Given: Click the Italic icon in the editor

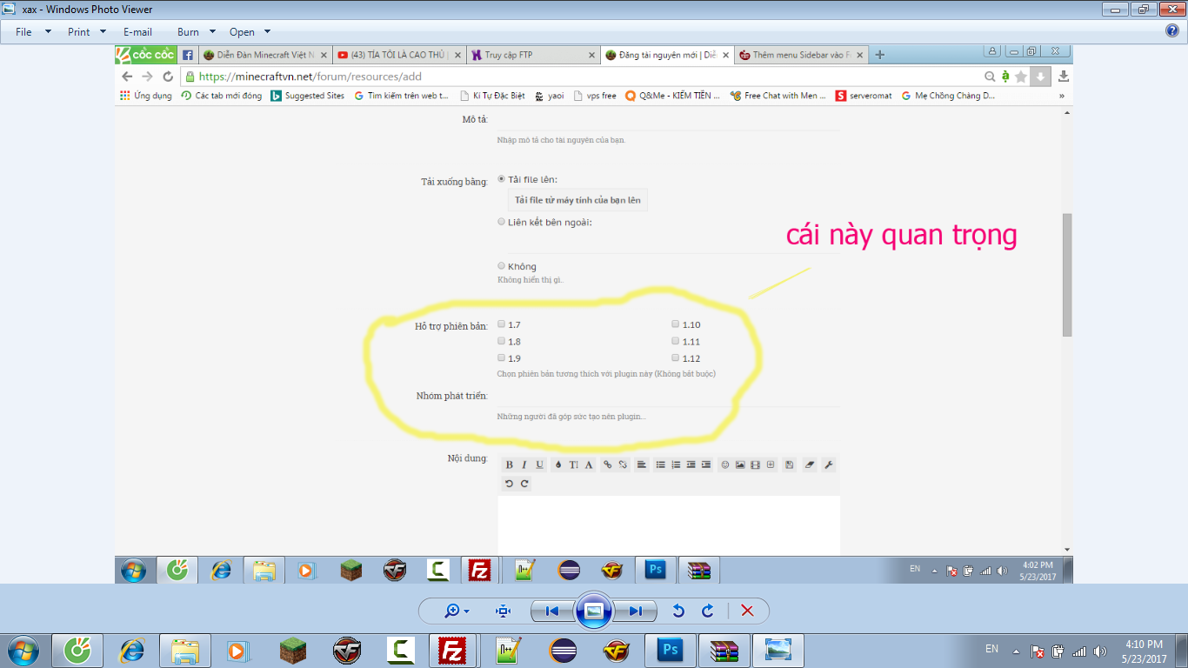Looking at the screenshot, I should click(x=524, y=464).
